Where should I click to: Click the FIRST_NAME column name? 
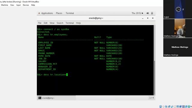45,45
